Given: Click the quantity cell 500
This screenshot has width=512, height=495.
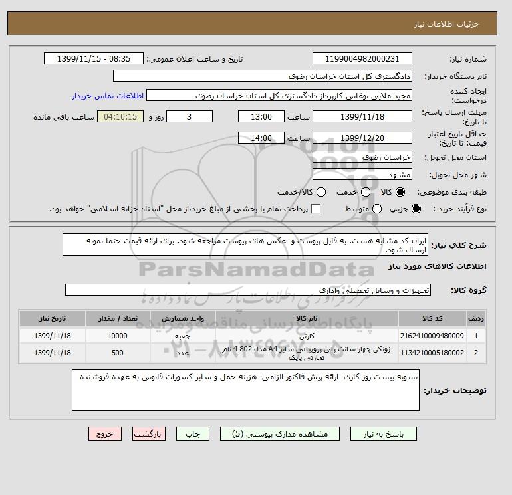Looking at the screenshot, I should [x=118, y=353].
